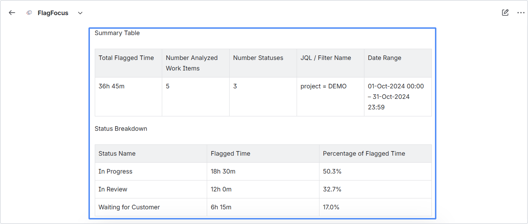Click the project = DEMO cell
The height and width of the screenshot is (224, 528).
coord(330,97)
